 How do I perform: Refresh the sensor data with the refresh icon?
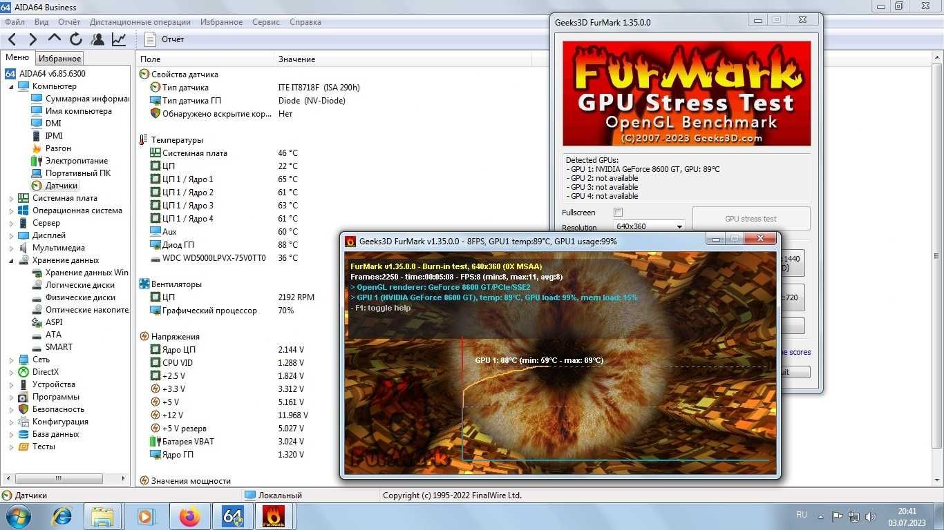point(75,39)
